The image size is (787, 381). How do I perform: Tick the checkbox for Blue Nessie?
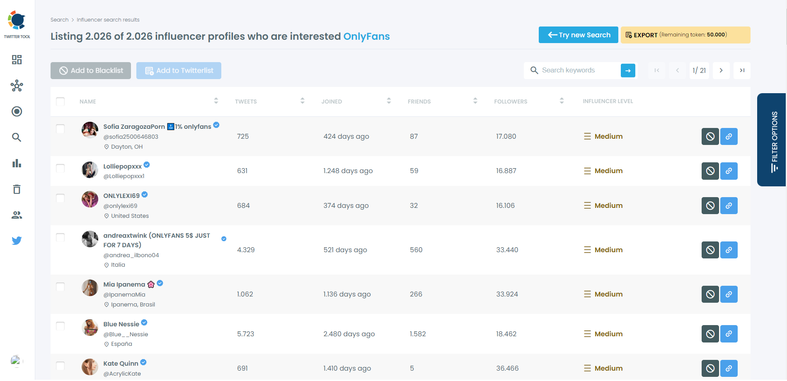[x=61, y=326]
